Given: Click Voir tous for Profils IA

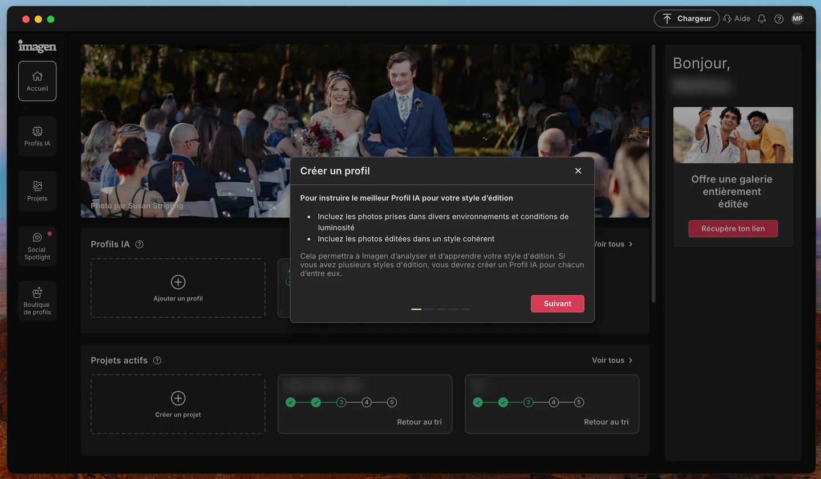Looking at the screenshot, I should pos(613,244).
